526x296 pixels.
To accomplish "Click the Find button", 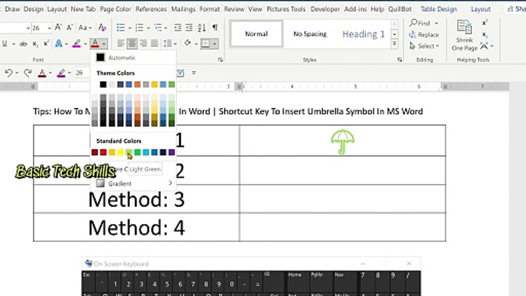I will pos(419,23).
